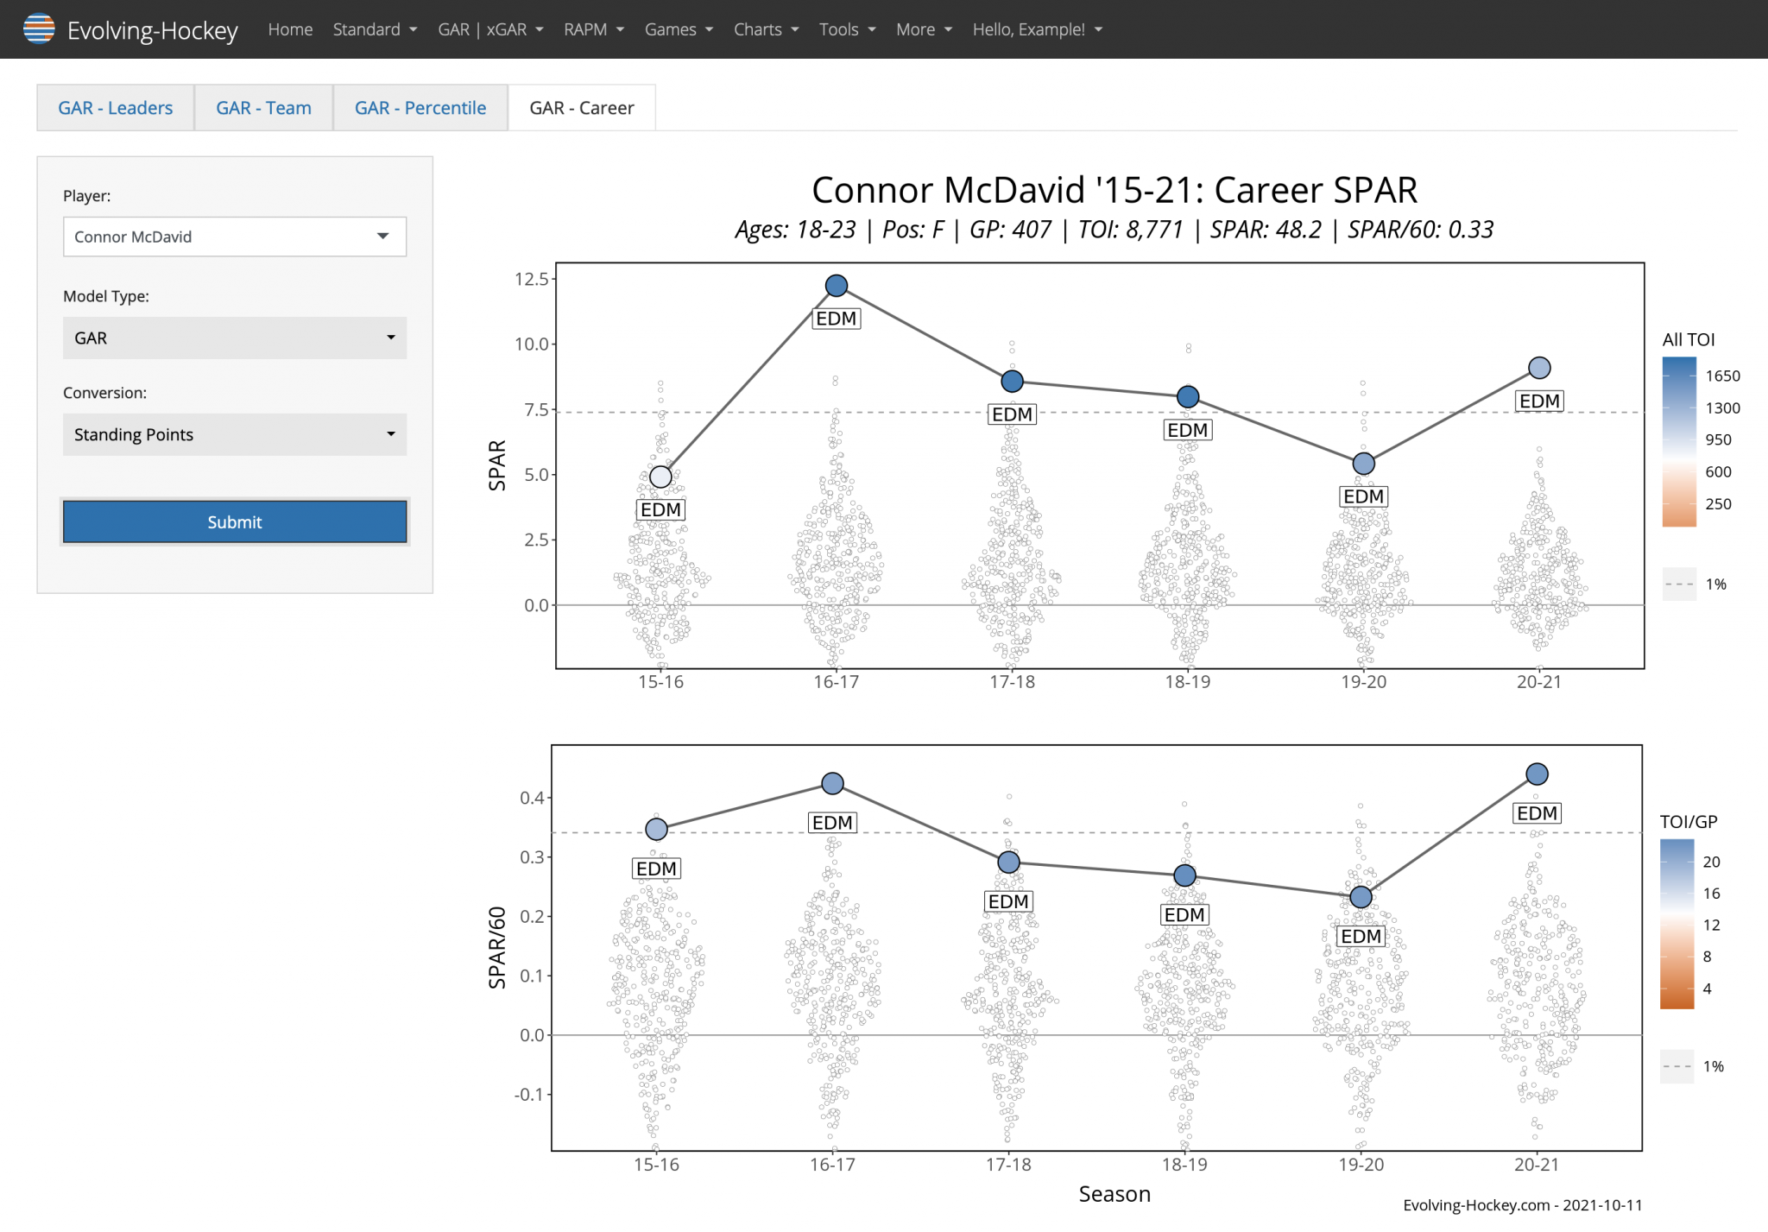Click the 20-21 SPAR/60 data point
The height and width of the screenshot is (1232, 1768).
1537,774
